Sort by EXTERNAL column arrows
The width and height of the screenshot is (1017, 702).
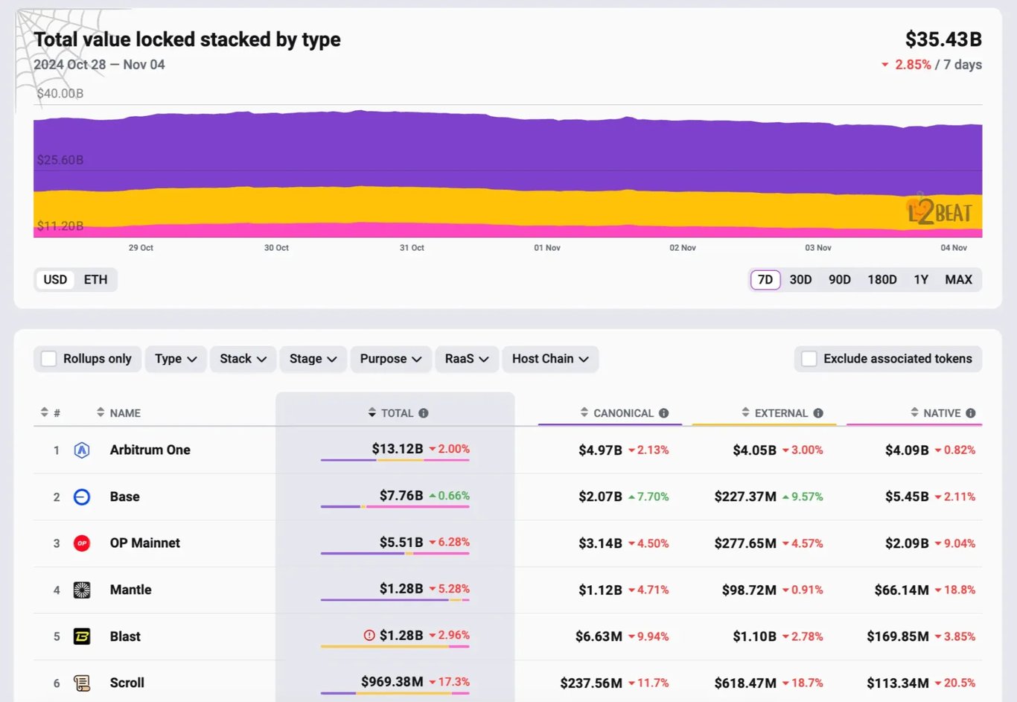coord(745,412)
